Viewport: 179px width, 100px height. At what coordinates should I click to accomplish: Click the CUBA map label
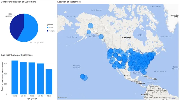(x=146, y=76)
